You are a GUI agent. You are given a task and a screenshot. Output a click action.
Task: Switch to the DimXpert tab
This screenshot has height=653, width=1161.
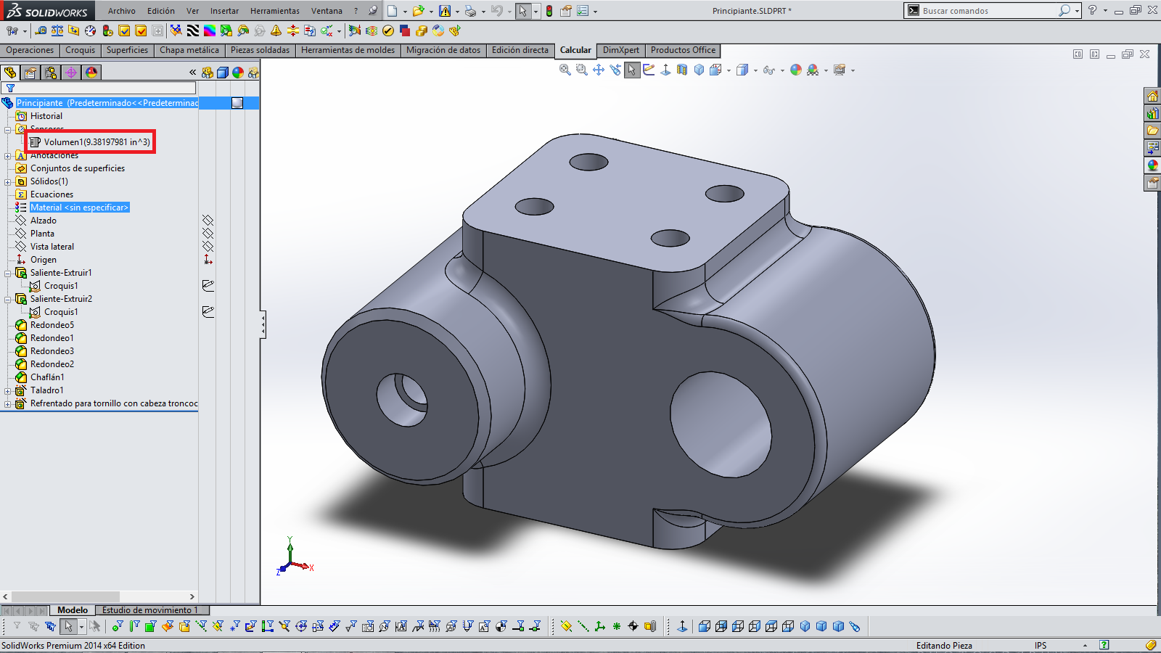click(x=621, y=50)
